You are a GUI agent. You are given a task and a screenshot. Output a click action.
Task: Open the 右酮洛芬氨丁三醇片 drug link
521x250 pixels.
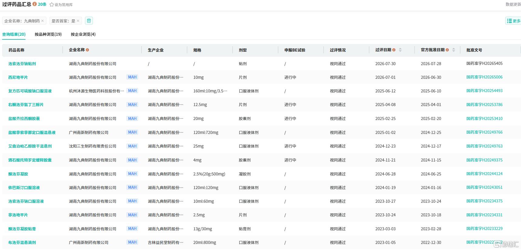pyautogui.click(x=26, y=105)
